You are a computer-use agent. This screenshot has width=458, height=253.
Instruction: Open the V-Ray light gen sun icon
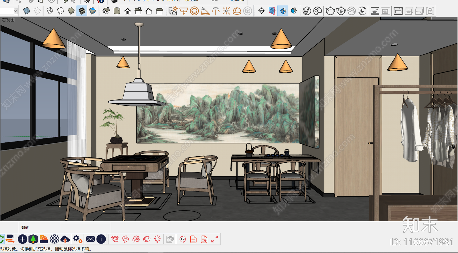click(x=173, y=11)
